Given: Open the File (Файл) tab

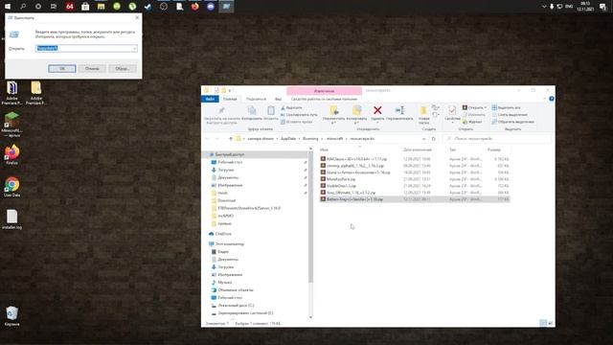Looking at the screenshot, I should coord(210,99).
